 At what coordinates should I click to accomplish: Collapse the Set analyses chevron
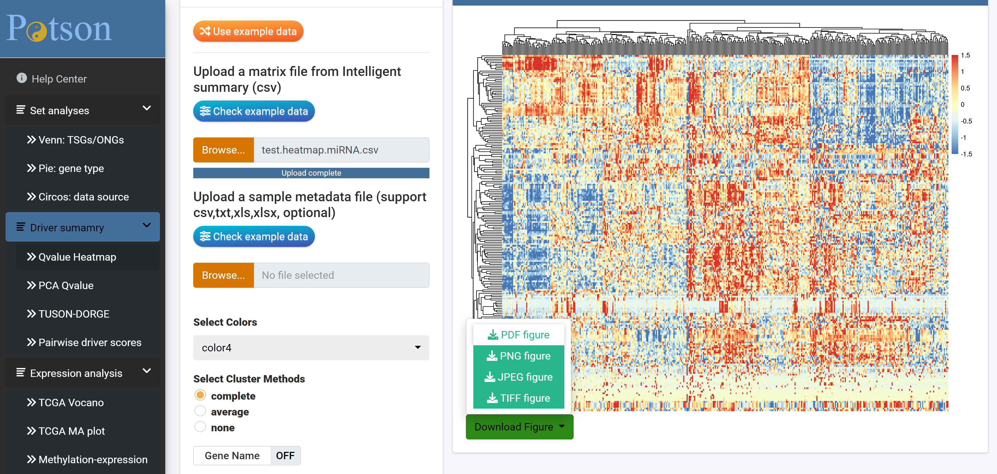point(147,108)
